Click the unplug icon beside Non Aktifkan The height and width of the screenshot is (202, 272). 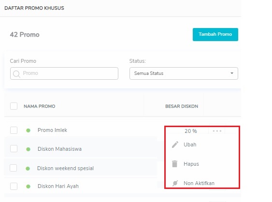click(x=175, y=183)
